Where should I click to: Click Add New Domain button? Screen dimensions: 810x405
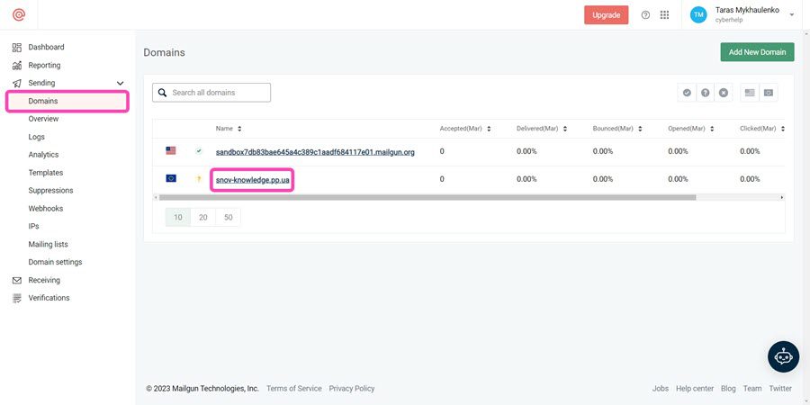[757, 52]
